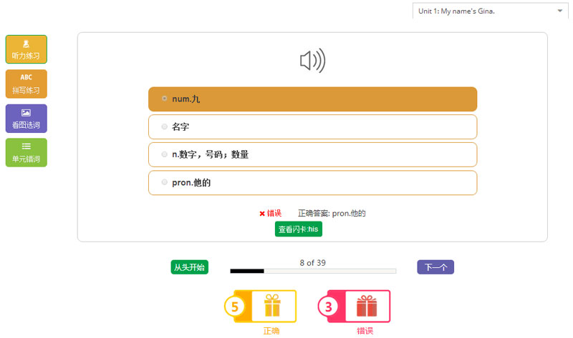Click the red gift box icon

pyautogui.click(x=366, y=306)
